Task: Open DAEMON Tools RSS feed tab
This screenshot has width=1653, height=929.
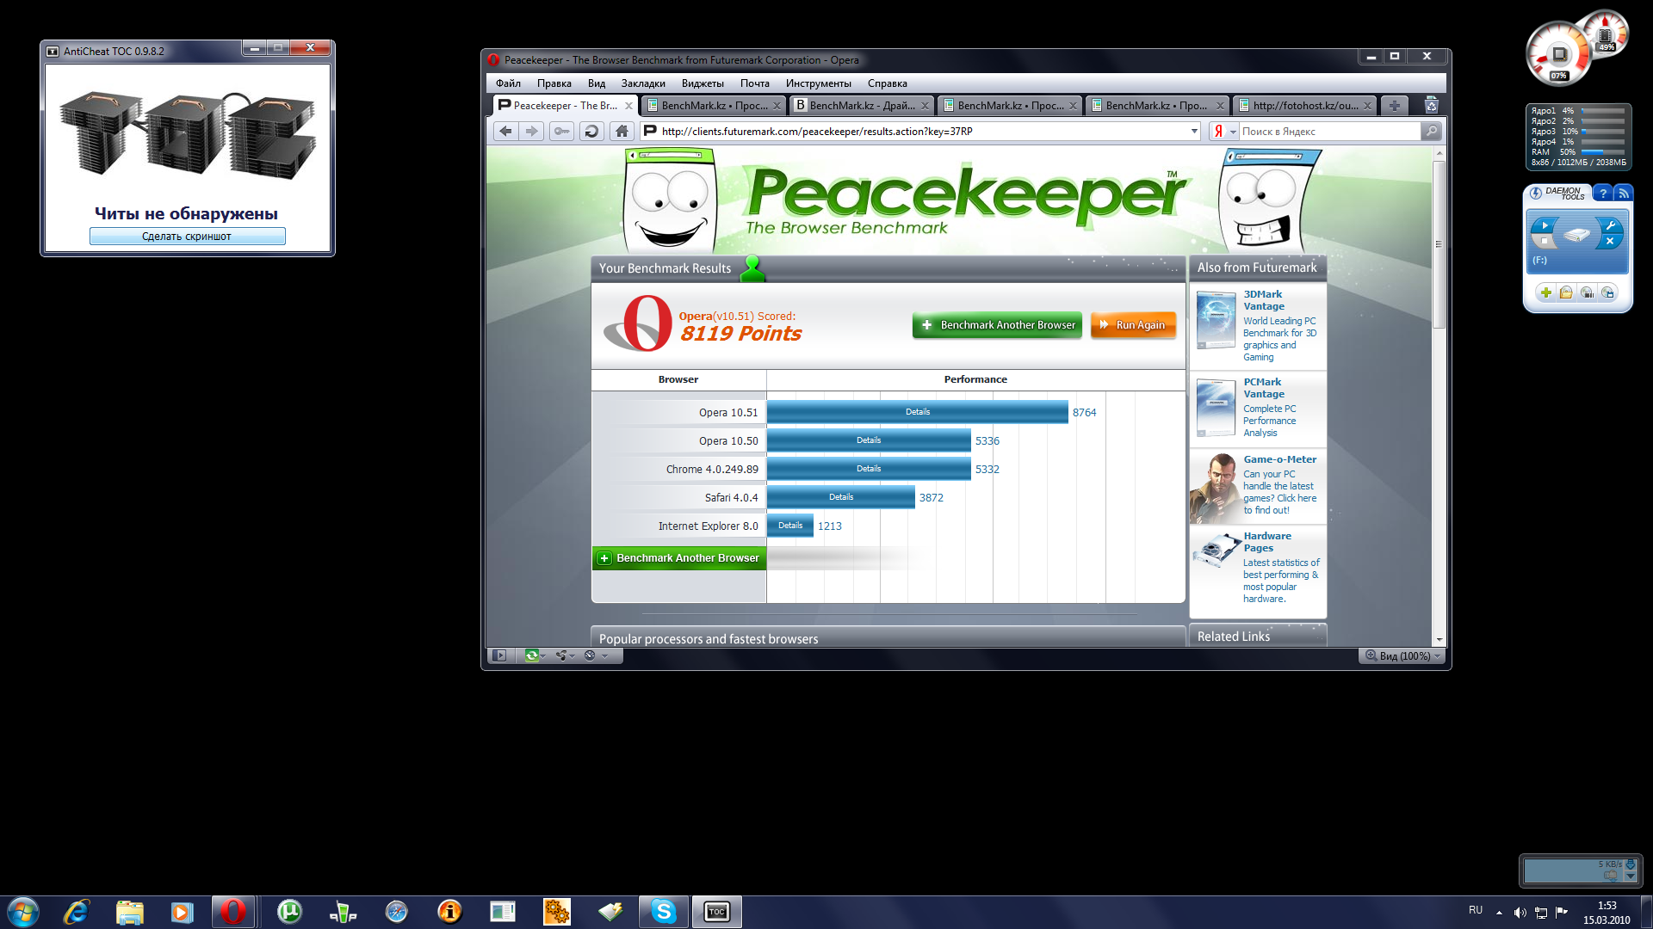Action: click(1623, 193)
